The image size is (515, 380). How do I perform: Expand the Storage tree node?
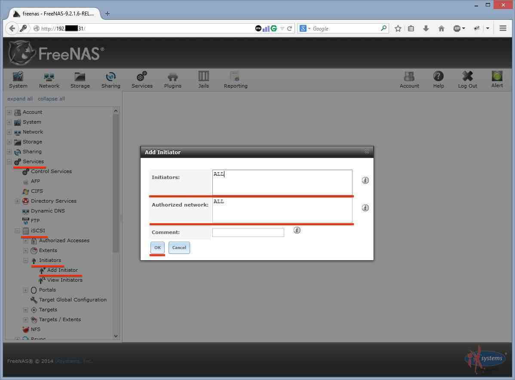coord(9,142)
